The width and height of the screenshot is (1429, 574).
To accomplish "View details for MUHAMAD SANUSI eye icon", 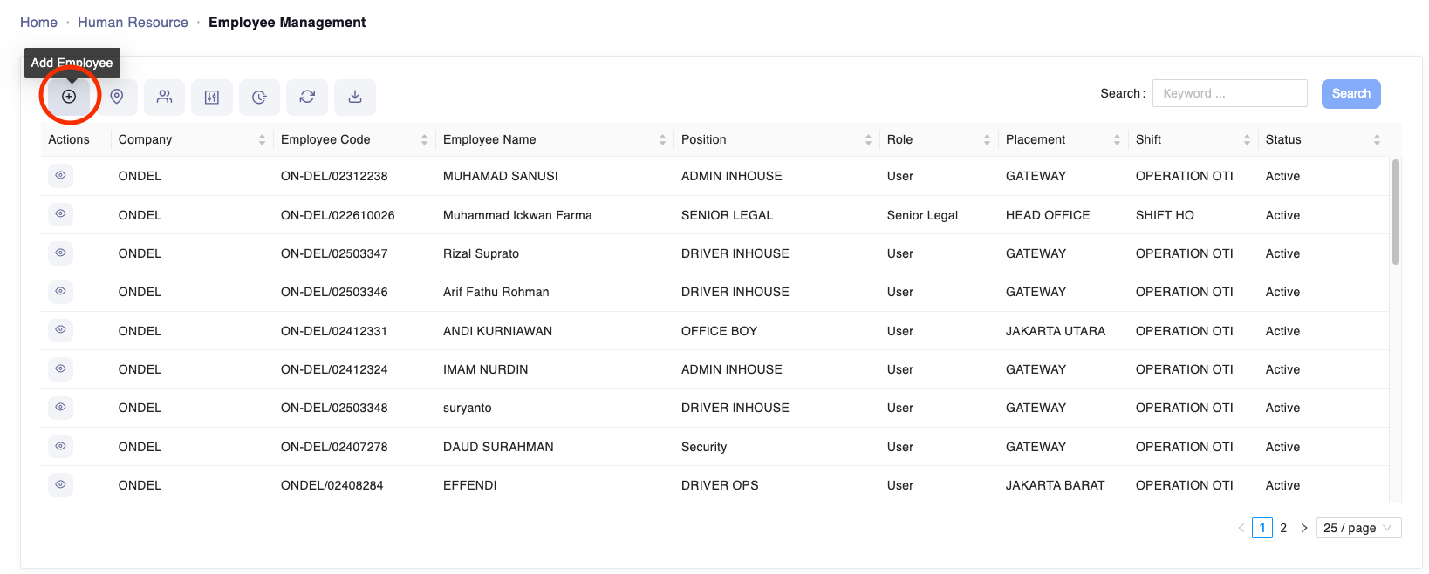I will [60, 176].
